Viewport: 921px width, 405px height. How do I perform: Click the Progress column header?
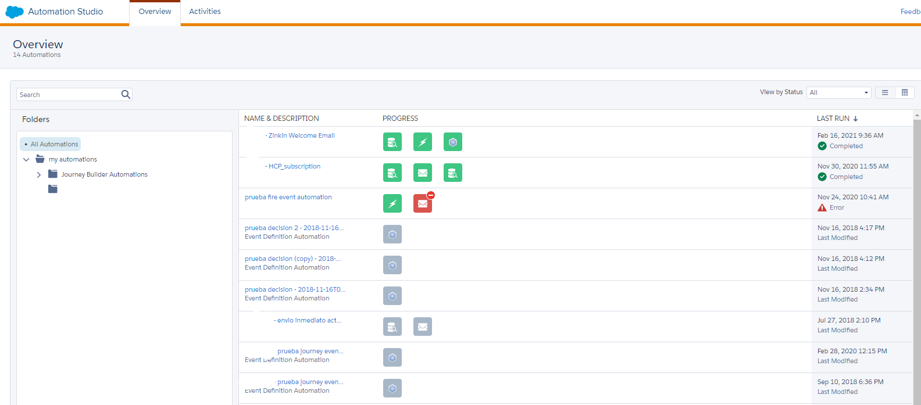tap(400, 119)
